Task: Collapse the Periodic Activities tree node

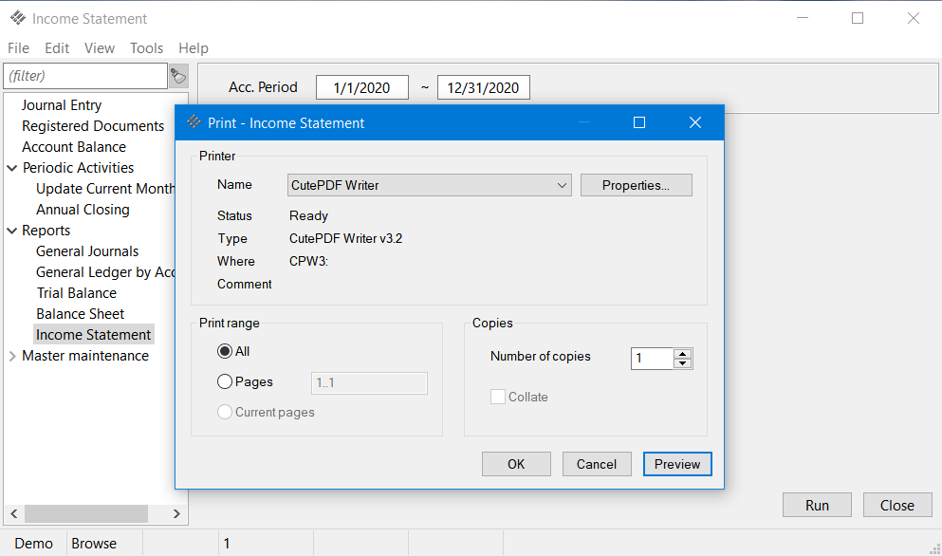Action: pos(12,168)
